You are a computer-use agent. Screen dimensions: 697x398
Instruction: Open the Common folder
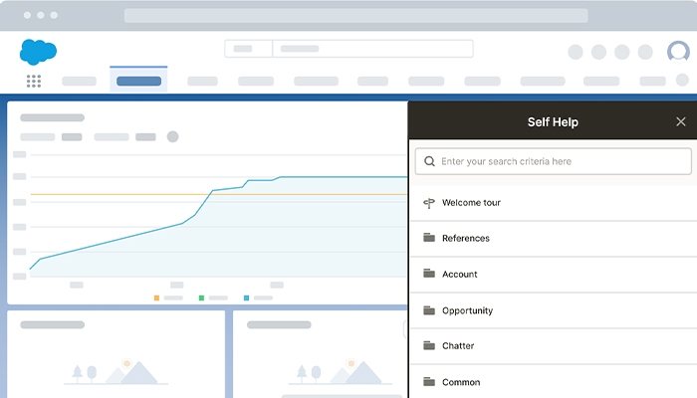tap(553, 382)
